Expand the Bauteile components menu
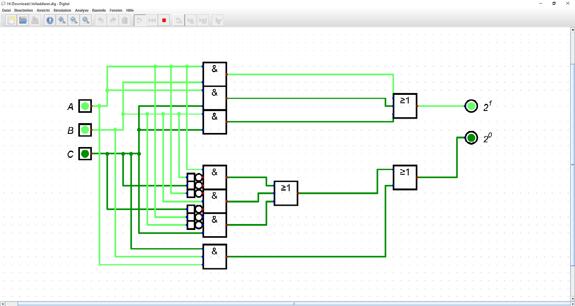575x306 pixels. (99, 10)
